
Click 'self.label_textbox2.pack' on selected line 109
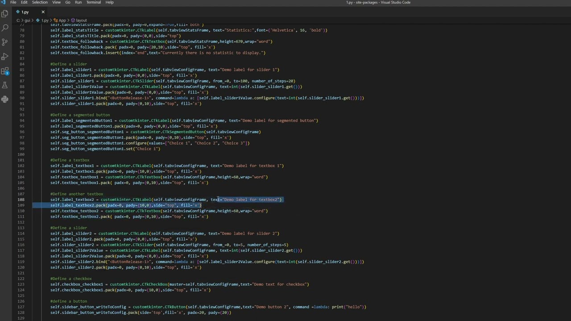78,205
